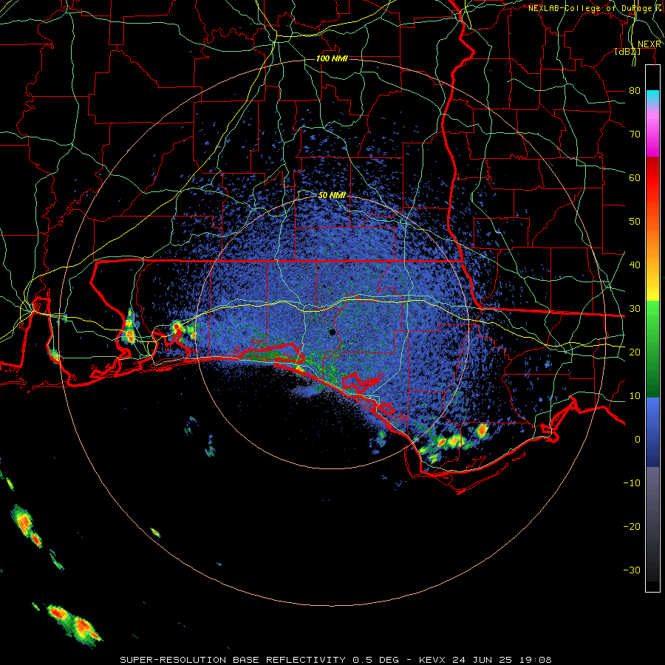Click the -20 dBZ scale value
665x665 pixels.
632,527
